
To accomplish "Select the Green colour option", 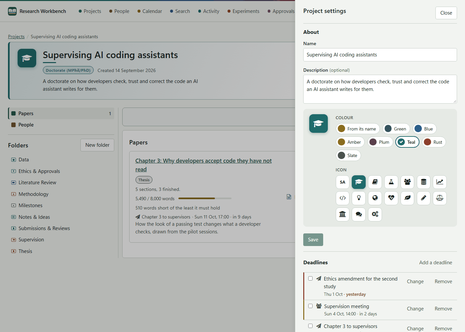I will coord(396,129).
